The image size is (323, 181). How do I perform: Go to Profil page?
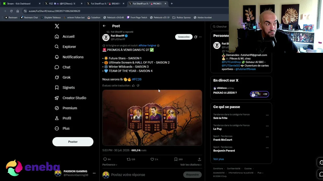point(63,118)
